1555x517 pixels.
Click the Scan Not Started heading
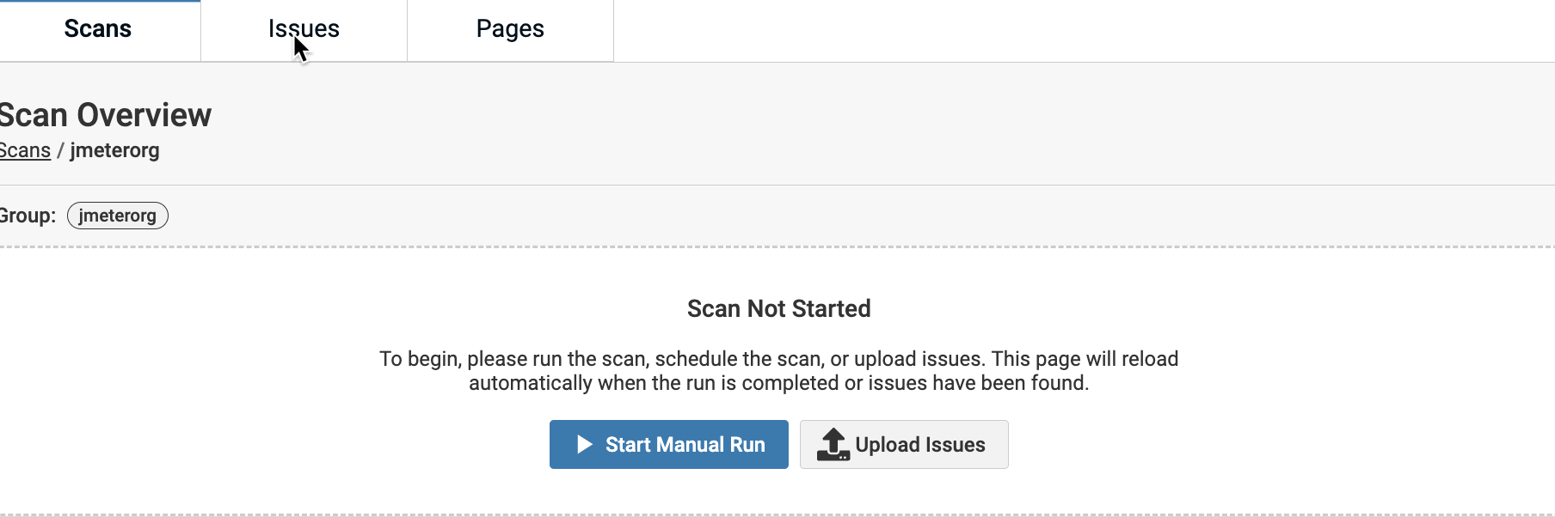click(778, 308)
